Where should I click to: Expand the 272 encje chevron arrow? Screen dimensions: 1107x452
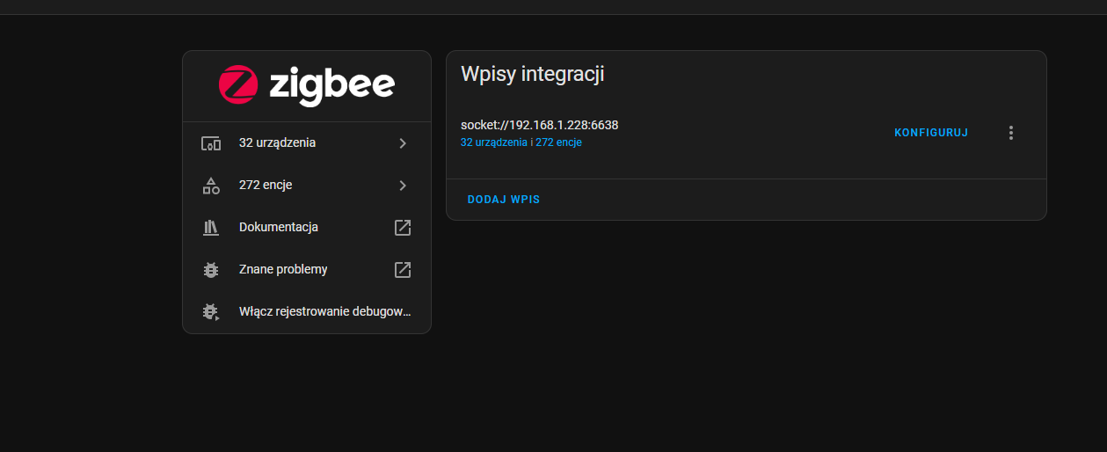point(403,186)
